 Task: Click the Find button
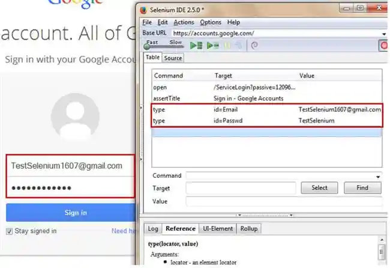pyautogui.click(x=362, y=188)
